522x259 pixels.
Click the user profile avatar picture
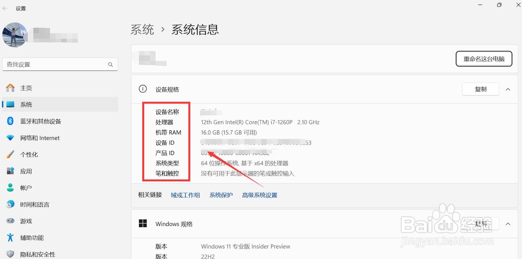[x=15, y=35]
